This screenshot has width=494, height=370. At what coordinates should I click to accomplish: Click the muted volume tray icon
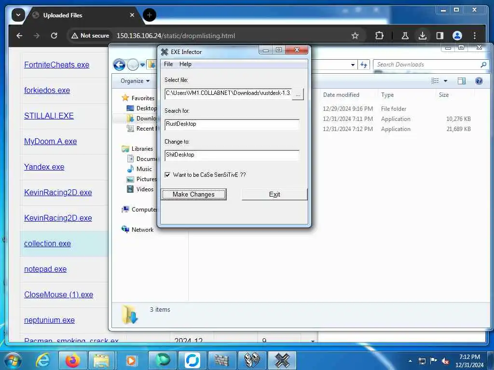(x=445, y=361)
